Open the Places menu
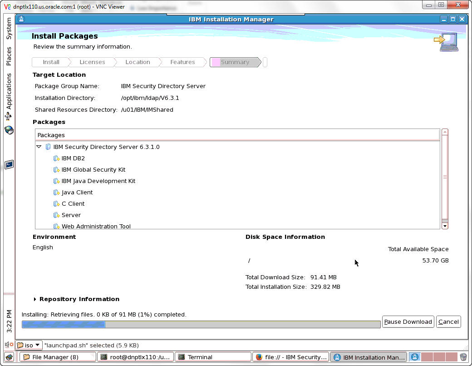This screenshot has height=366, width=472. point(9,56)
